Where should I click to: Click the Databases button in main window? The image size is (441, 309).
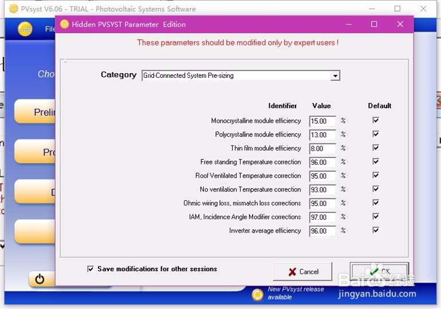point(35,192)
